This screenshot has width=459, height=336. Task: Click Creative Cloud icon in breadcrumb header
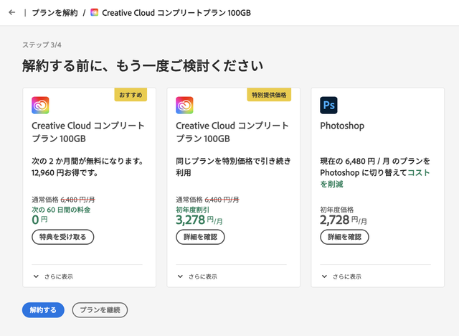tap(94, 12)
